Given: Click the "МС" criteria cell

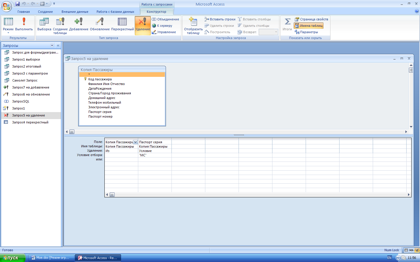Looking at the screenshot, I should click(x=155, y=155).
